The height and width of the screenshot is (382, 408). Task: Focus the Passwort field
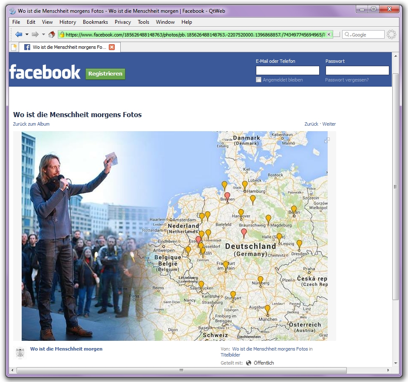[357, 70]
